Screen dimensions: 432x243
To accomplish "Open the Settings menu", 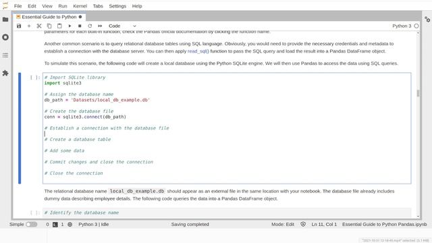I will tap(117, 6).
